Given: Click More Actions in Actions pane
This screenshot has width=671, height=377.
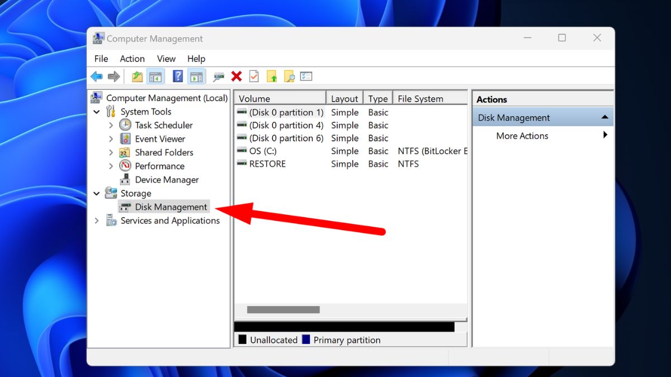Looking at the screenshot, I should 522,136.
